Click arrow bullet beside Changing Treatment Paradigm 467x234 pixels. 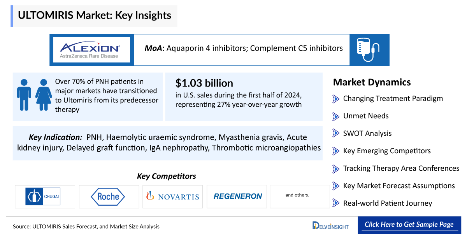click(336, 99)
